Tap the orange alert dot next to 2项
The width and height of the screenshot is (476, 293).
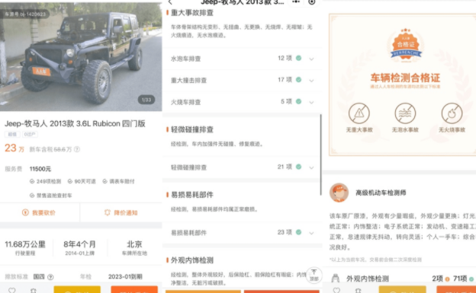point(447,279)
